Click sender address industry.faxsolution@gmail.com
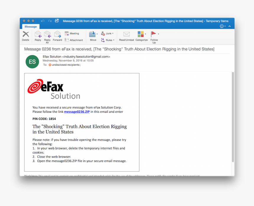Image resolution: width=254 pixels, height=206 pixels. 86,57
